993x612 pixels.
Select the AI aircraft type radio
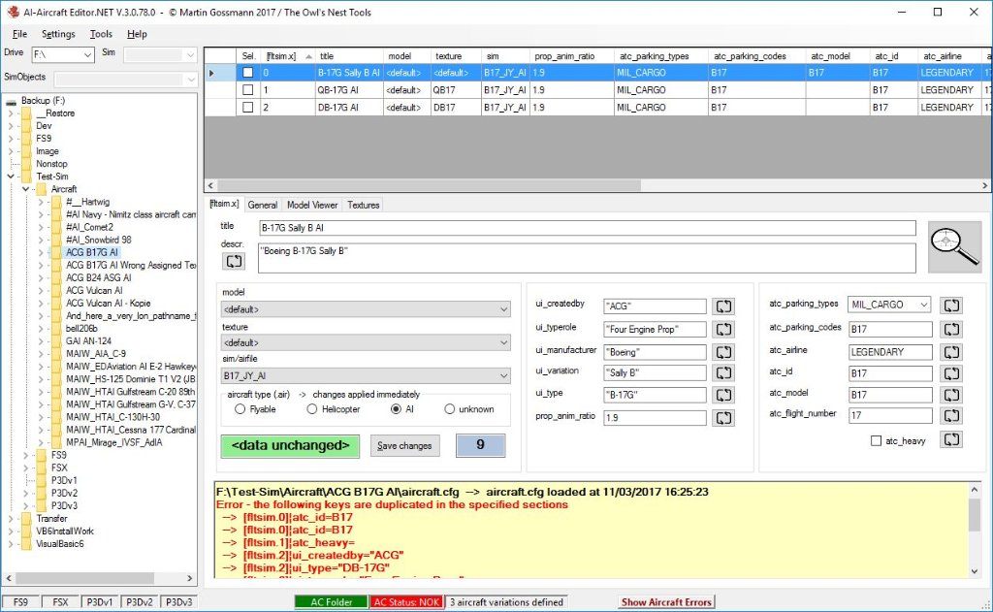pyautogui.click(x=396, y=409)
